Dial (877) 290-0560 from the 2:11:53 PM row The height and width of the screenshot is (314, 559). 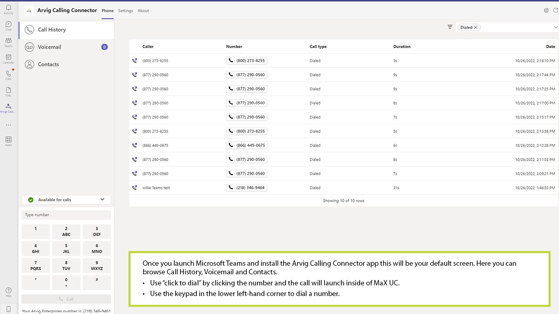click(247, 159)
